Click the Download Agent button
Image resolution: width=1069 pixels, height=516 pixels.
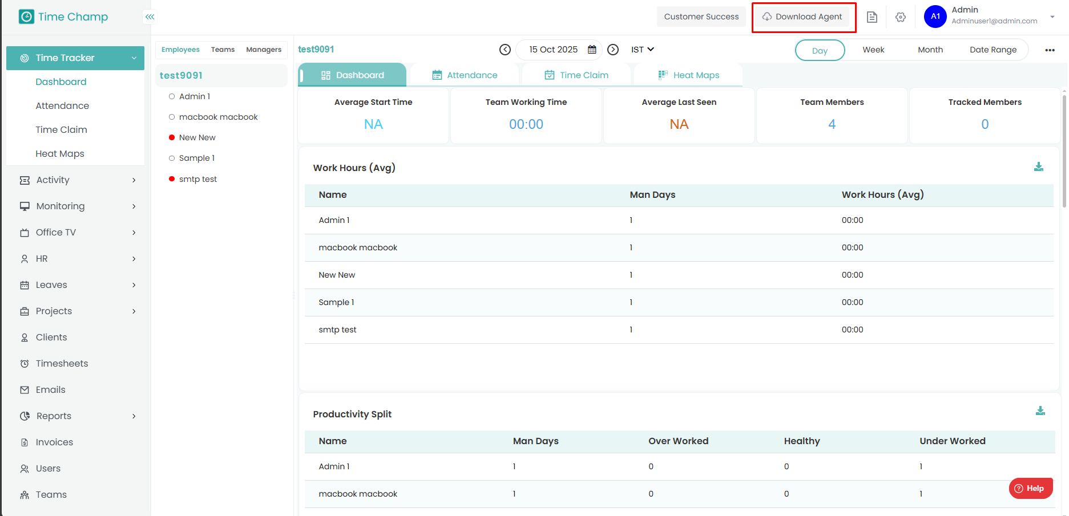pyautogui.click(x=803, y=17)
